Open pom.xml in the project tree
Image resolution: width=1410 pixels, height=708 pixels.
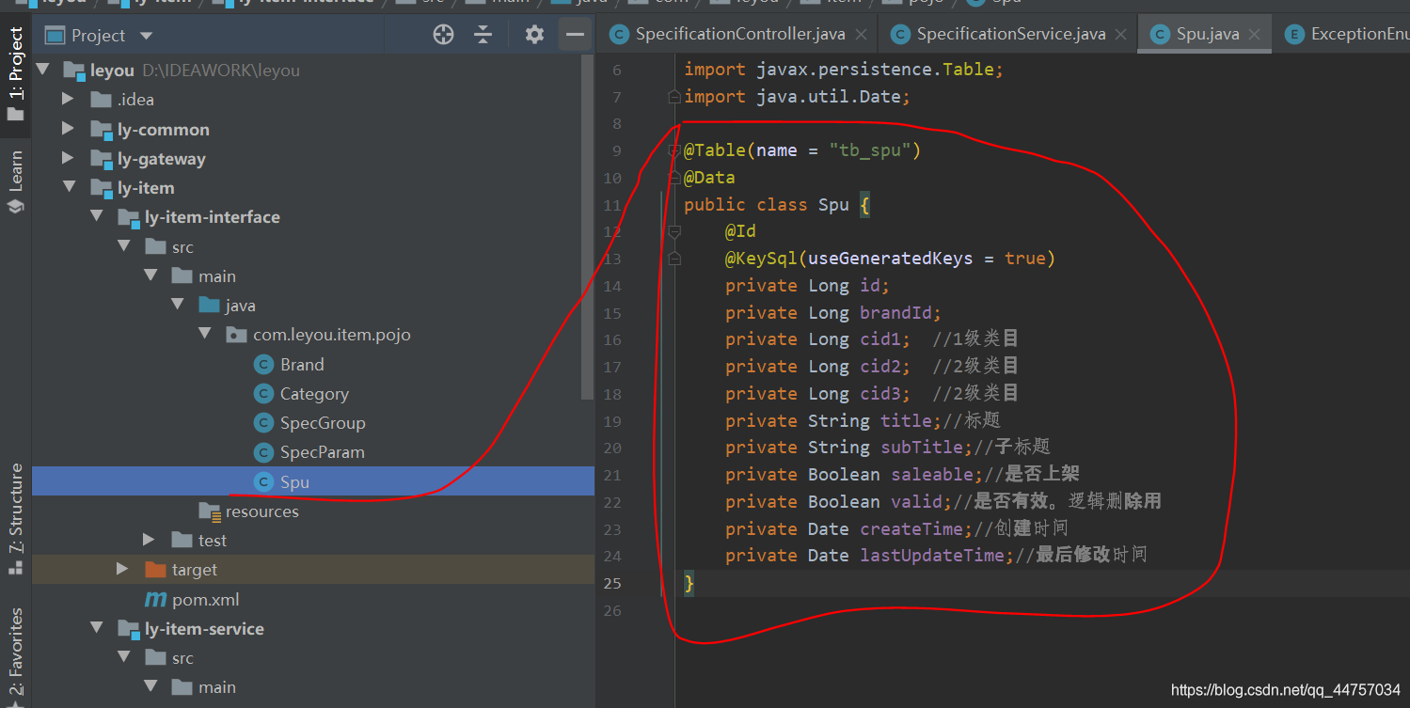[x=205, y=599]
